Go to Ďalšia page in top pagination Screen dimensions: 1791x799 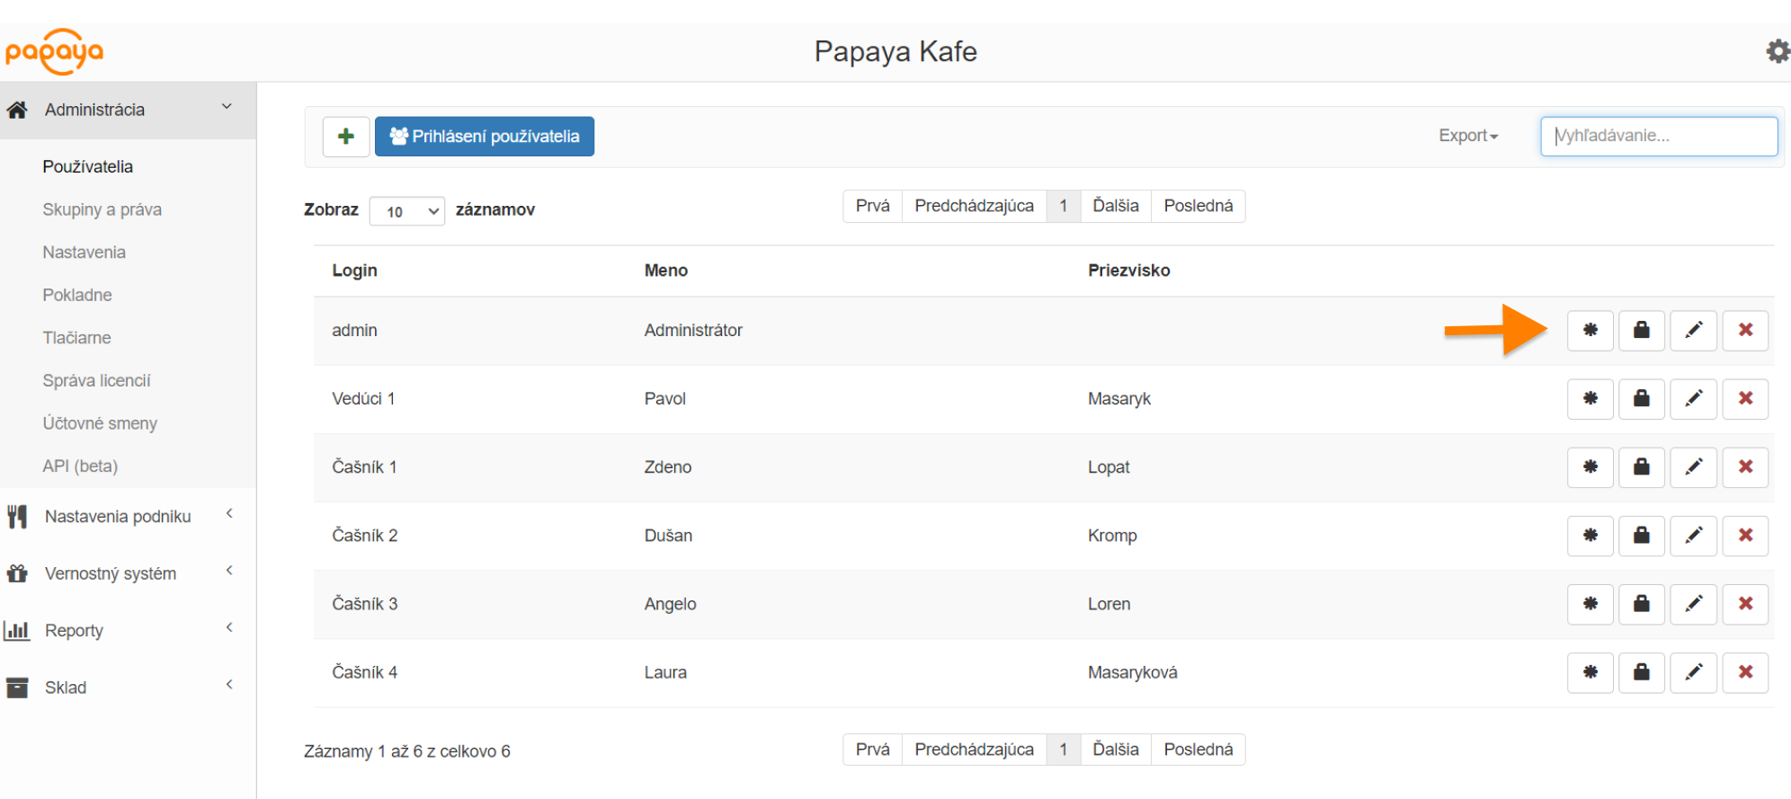[1115, 206]
